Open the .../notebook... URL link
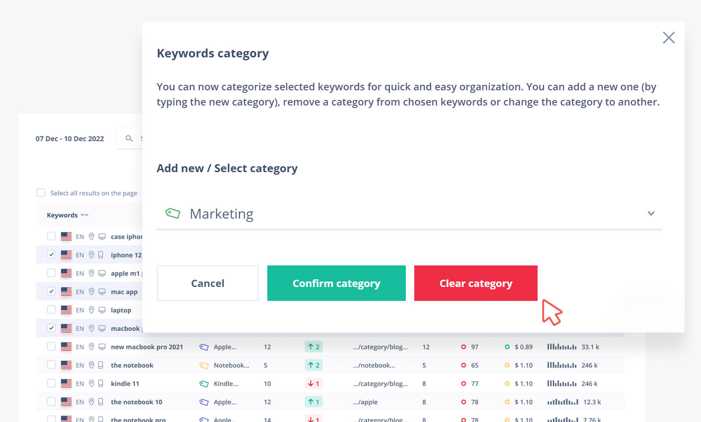The image size is (701, 422). 374,365
